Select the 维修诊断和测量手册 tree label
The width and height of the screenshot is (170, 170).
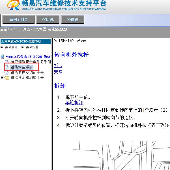27,77
